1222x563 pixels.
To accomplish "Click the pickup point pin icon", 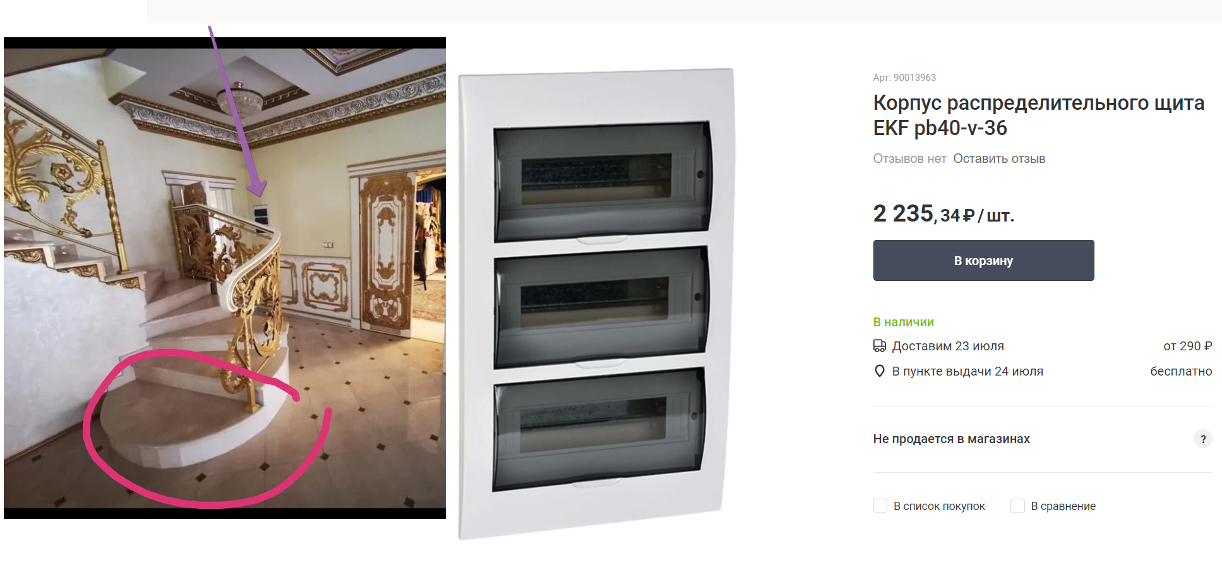I will (879, 371).
